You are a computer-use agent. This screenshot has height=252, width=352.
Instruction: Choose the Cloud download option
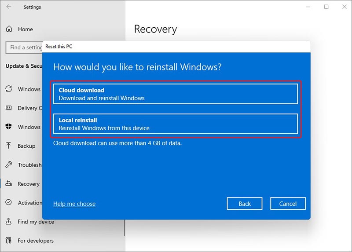176,94
